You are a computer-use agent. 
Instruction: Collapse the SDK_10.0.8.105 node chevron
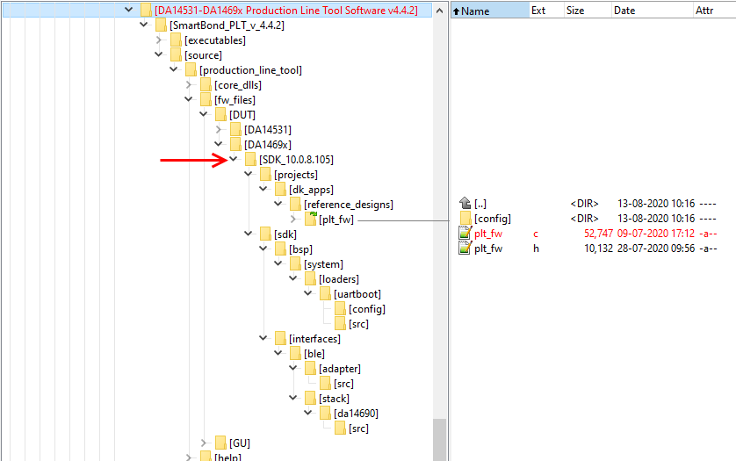234,159
